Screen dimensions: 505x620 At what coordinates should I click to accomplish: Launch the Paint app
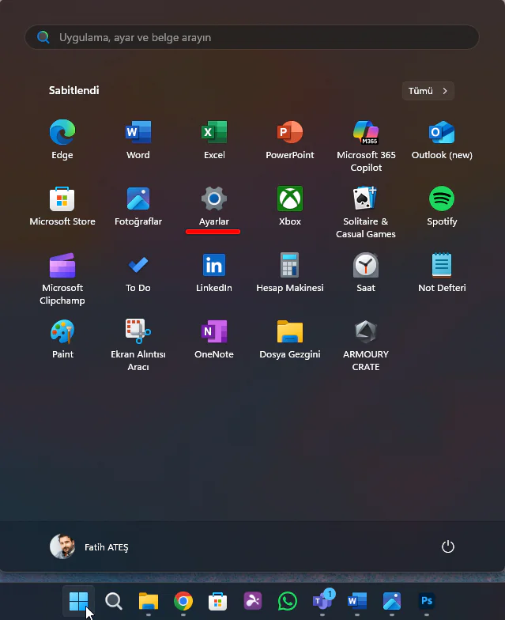(62, 339)
